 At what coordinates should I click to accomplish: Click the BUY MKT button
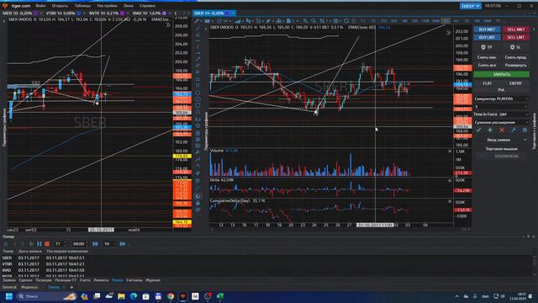[x=487, y=29]
